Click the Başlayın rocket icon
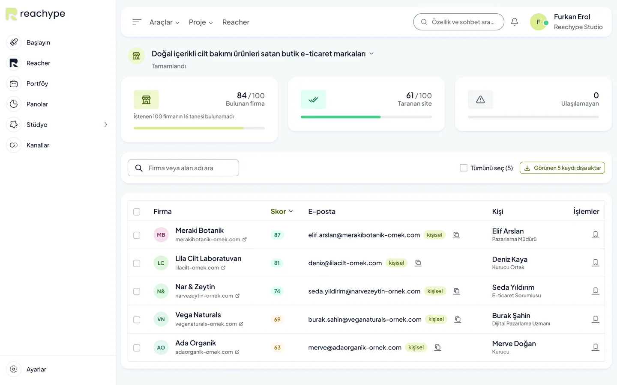The image size is (617, 385). pyautogui.click(x=14, y=42)
